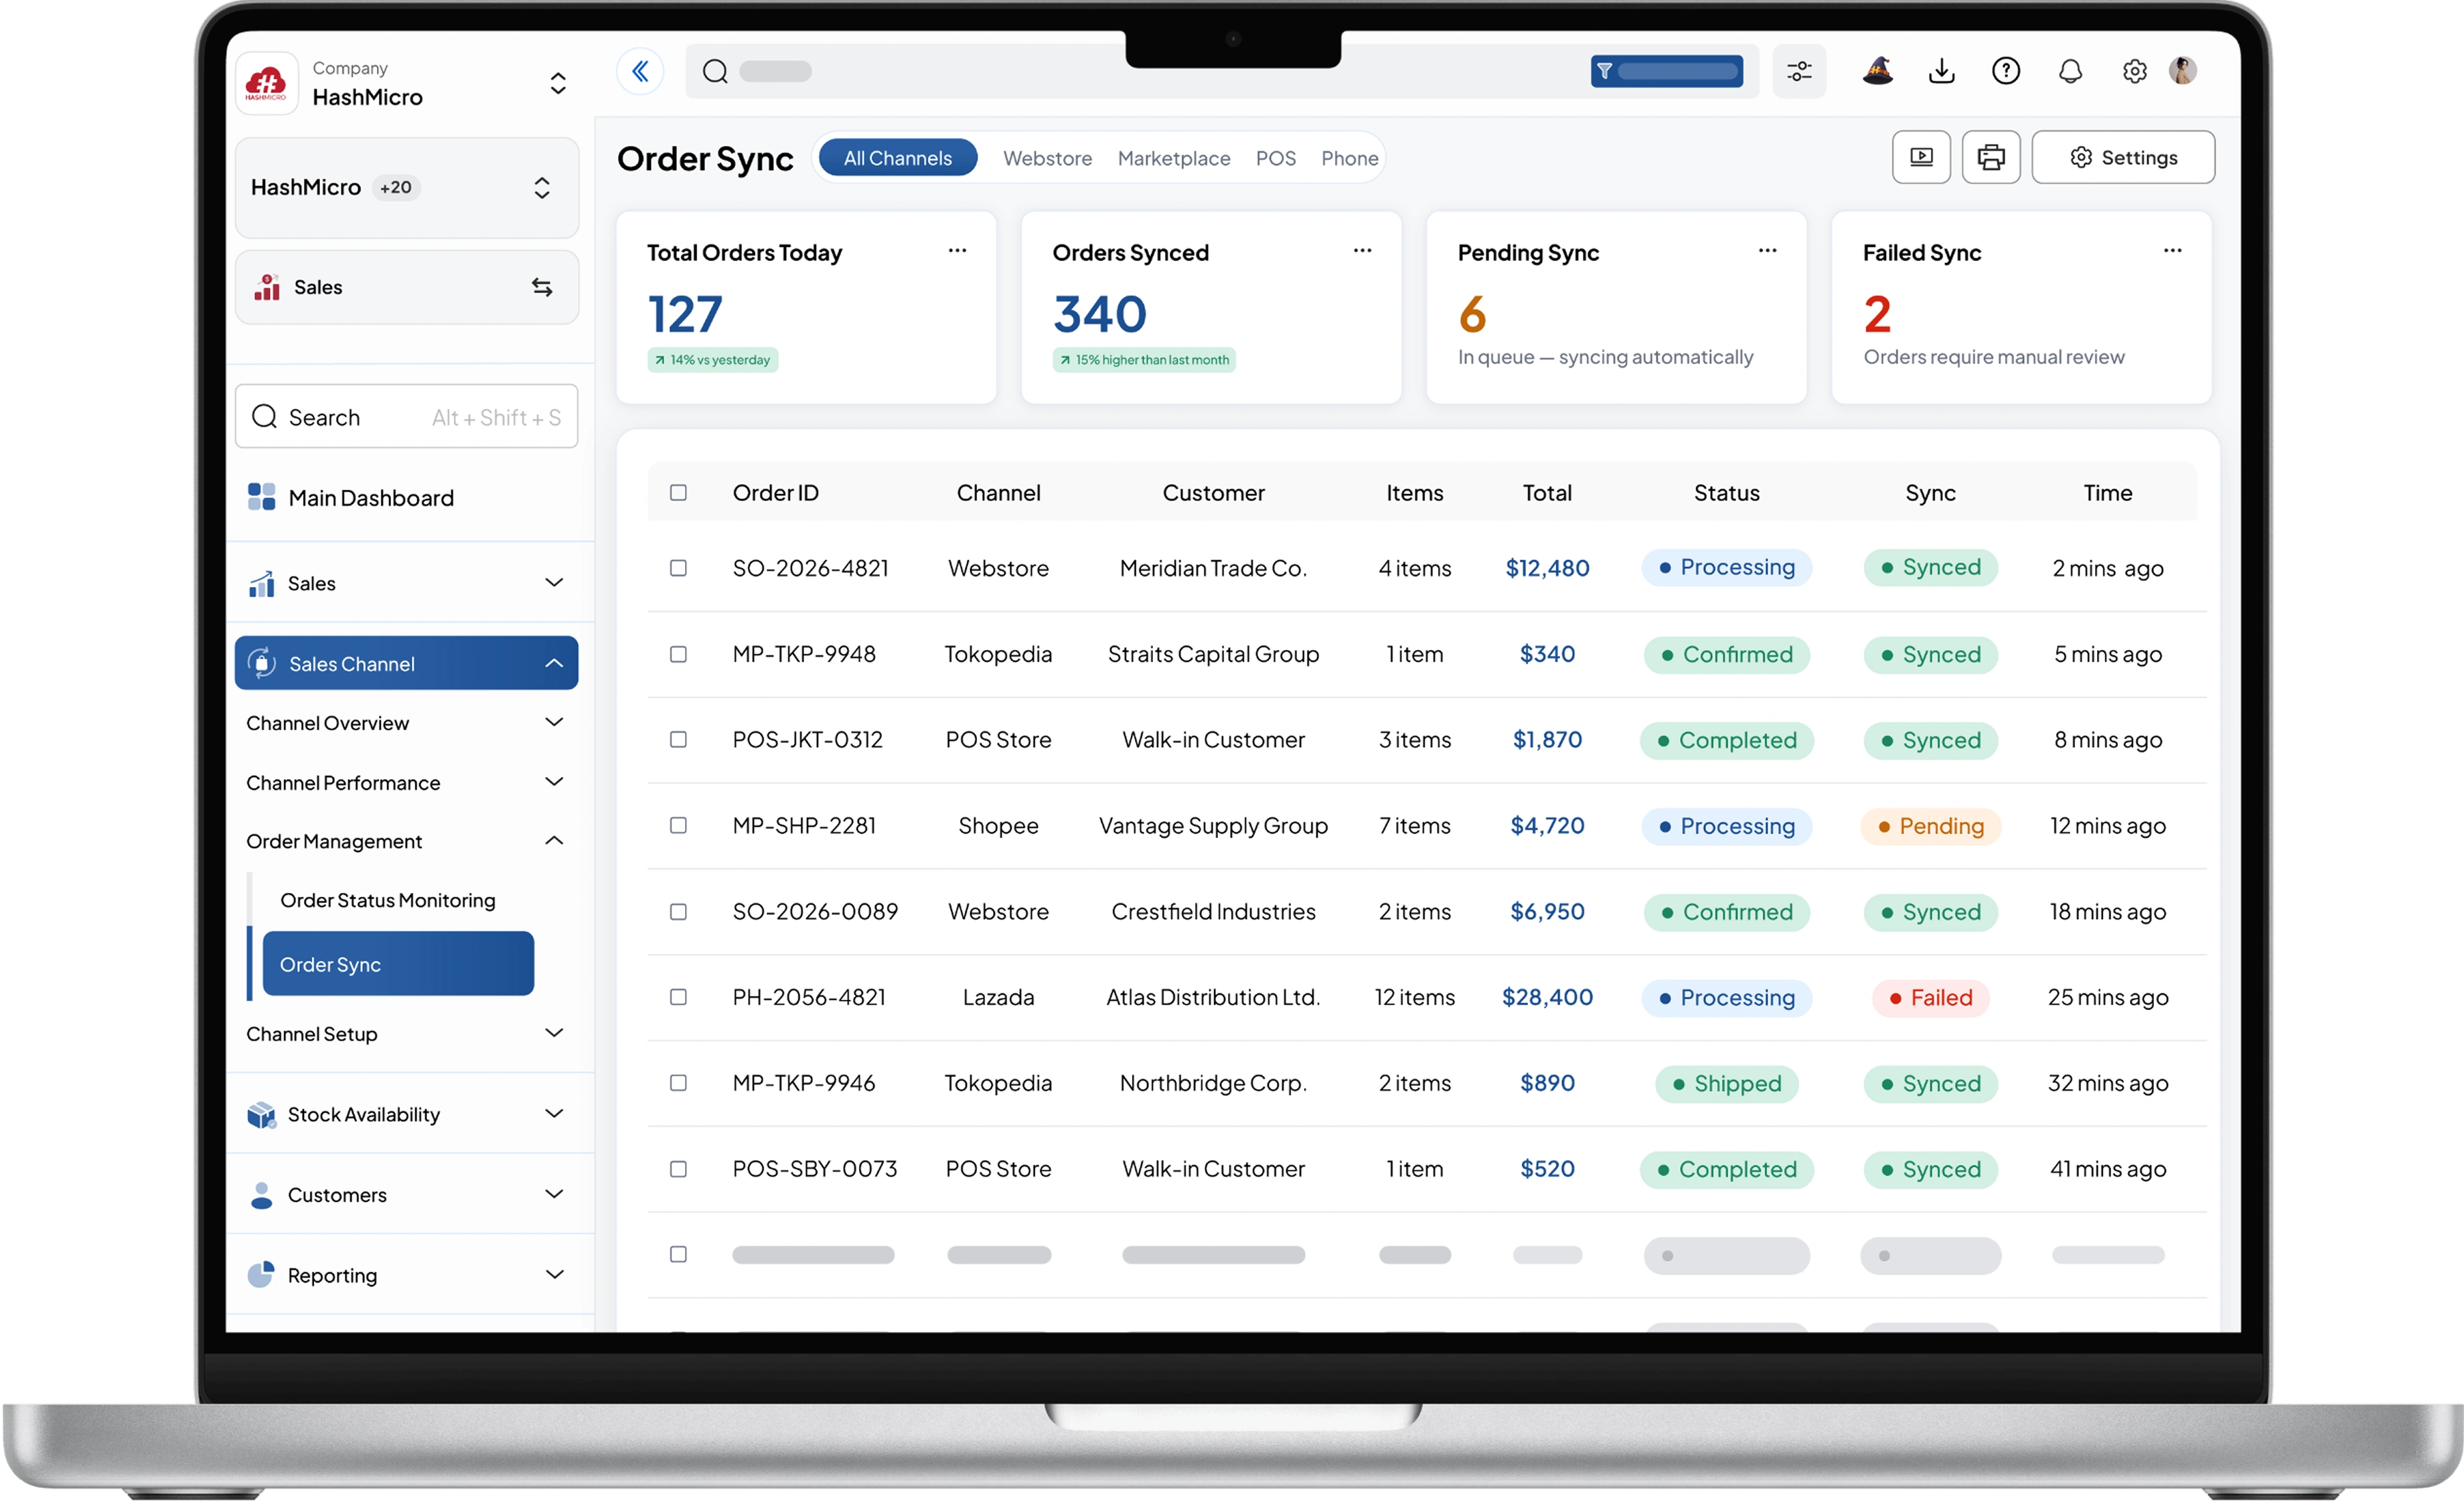2464x1502 pixels.
Task: Click the Sales bar-chart icon in sidebar menu
Action: (x=261, y=584)
